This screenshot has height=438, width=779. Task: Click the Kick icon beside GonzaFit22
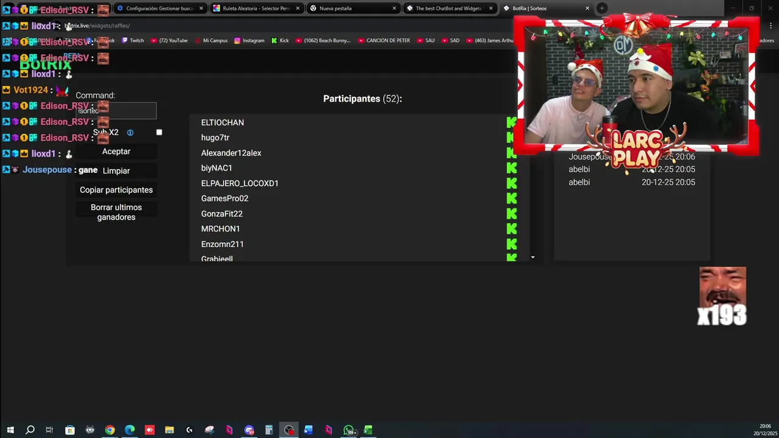pos(511,214)
